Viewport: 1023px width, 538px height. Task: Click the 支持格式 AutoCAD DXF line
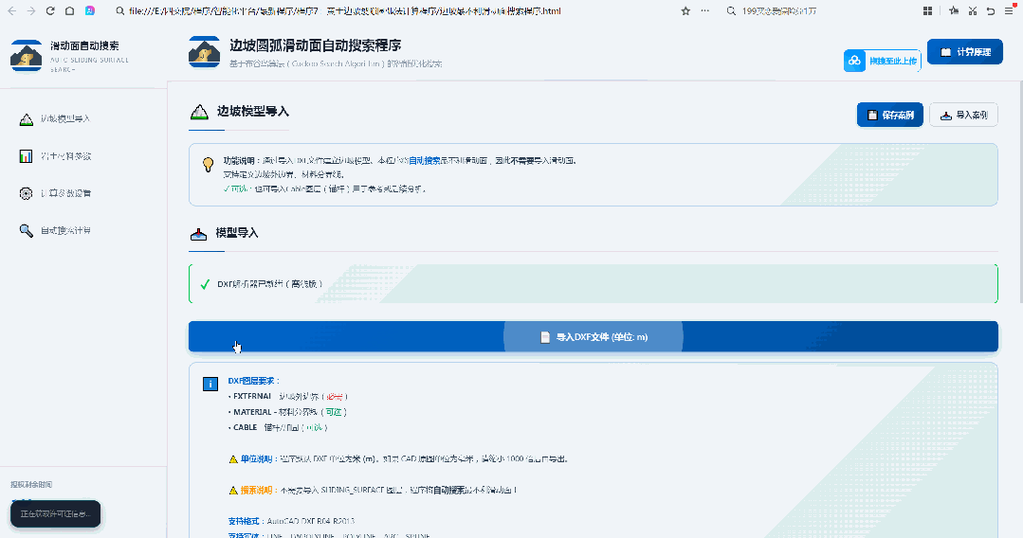click(291, 521)
